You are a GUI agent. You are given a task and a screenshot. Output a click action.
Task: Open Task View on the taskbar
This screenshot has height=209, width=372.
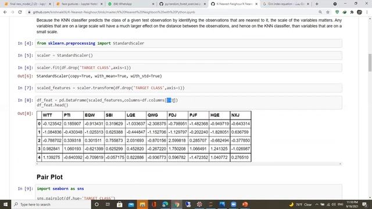pyautogui.click(x=108, y=204)
